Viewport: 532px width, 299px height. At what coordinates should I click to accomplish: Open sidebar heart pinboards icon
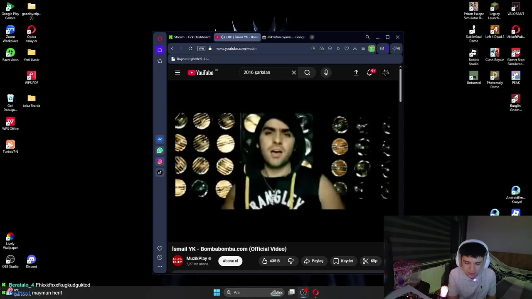tap(160, 248)
